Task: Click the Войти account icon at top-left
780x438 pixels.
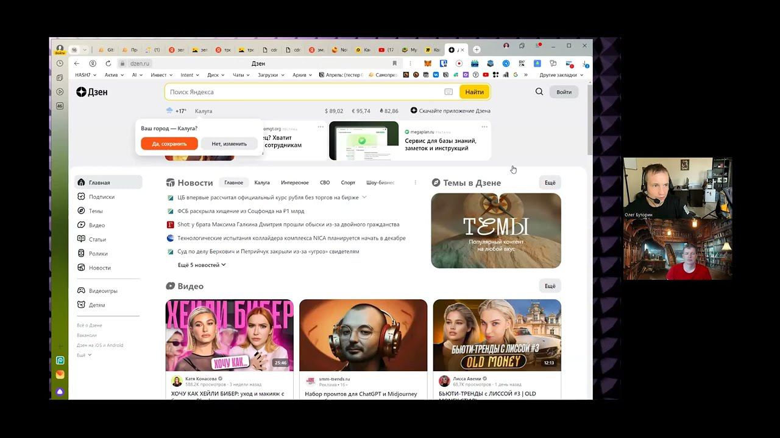Action: [x=60, y=49]
